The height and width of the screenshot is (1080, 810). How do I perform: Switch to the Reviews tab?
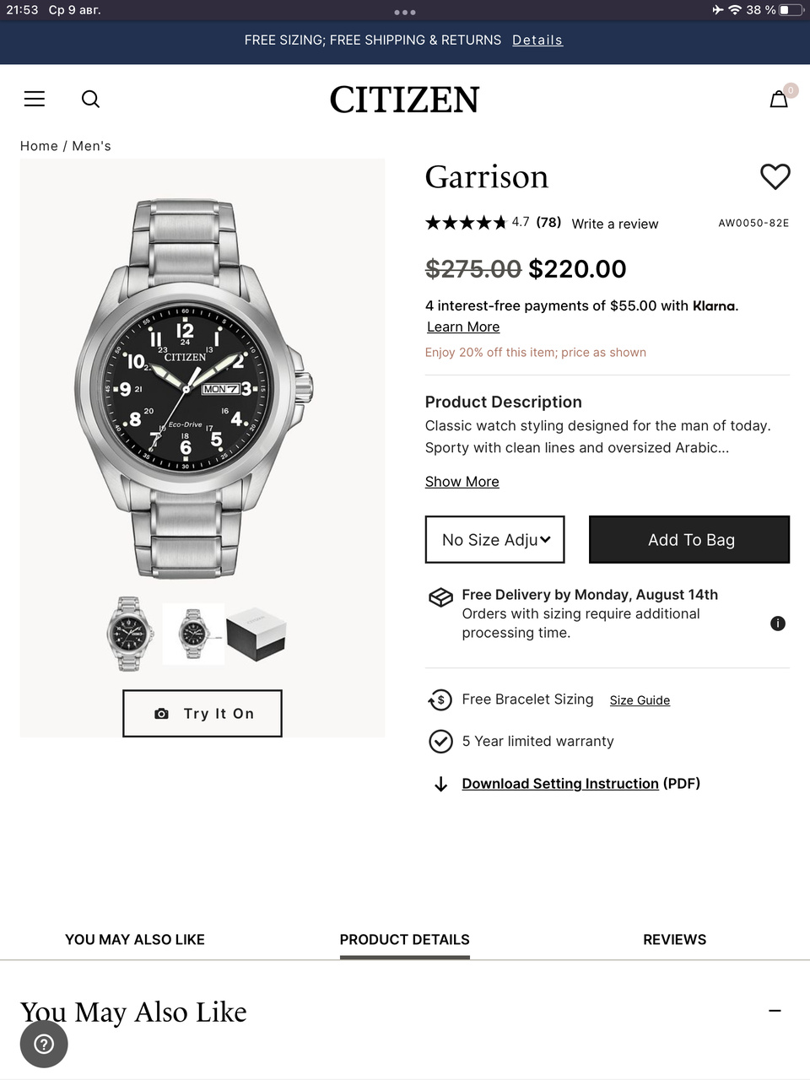674,940
